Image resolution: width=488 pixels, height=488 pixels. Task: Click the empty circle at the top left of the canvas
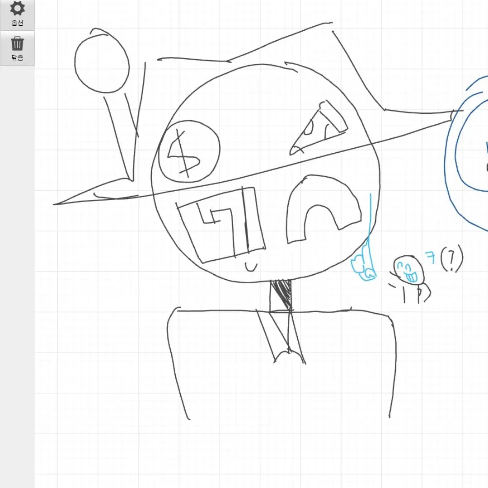click(102, 63)
